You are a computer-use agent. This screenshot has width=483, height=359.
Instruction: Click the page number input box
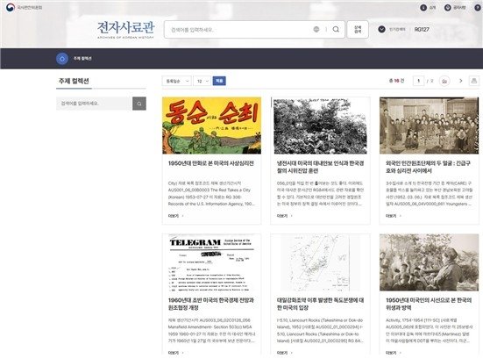pos(418,81)
